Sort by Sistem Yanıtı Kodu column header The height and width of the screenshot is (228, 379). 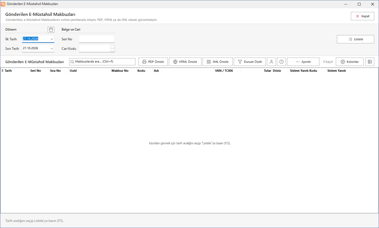(x=308, y=71)
